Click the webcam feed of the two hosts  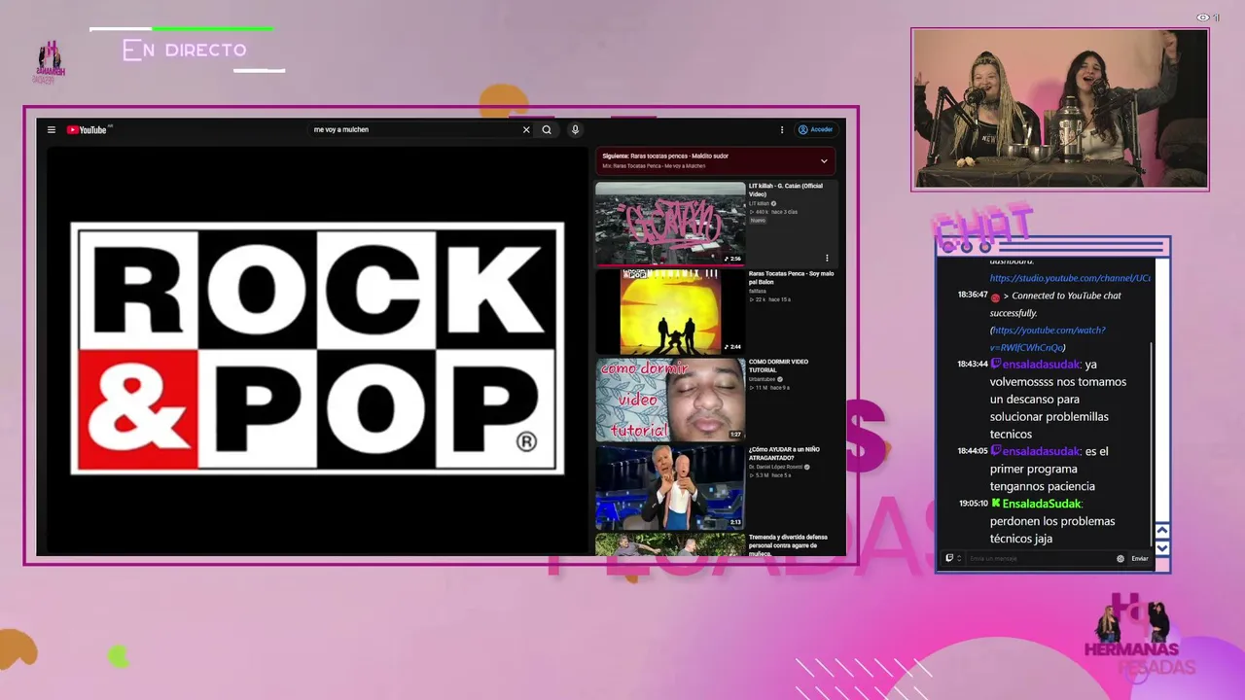pos(1060,109)
